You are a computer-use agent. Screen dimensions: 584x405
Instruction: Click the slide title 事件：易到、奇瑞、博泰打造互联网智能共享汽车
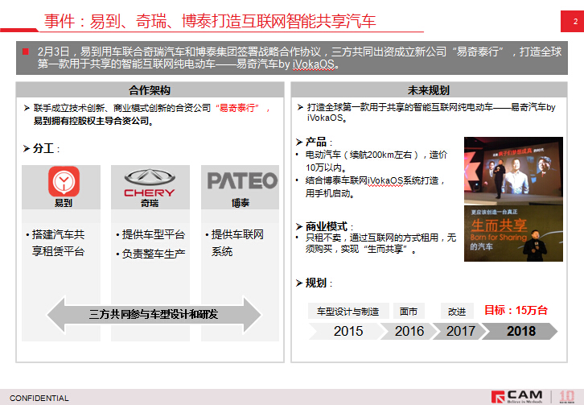(210, 21)
